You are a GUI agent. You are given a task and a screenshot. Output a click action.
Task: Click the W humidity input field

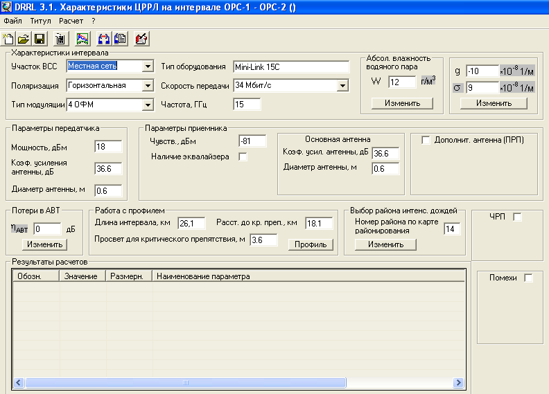coord(402,82)
